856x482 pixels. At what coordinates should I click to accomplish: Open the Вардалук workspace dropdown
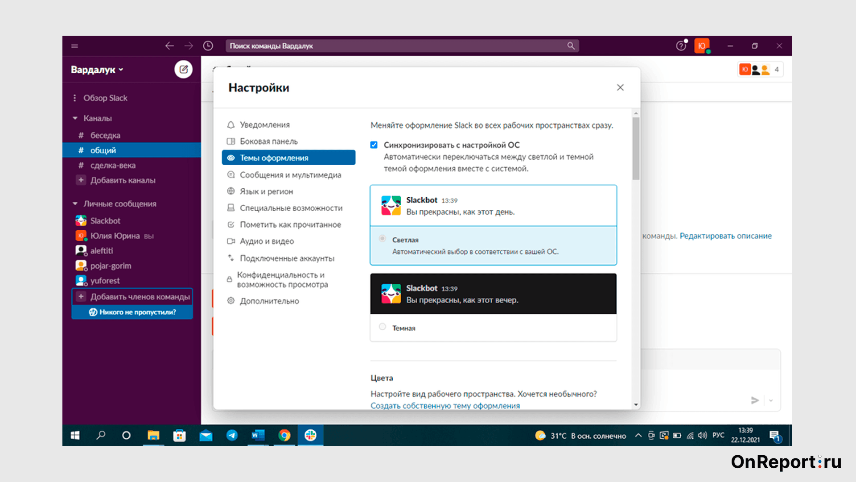[x=97, y=70]
